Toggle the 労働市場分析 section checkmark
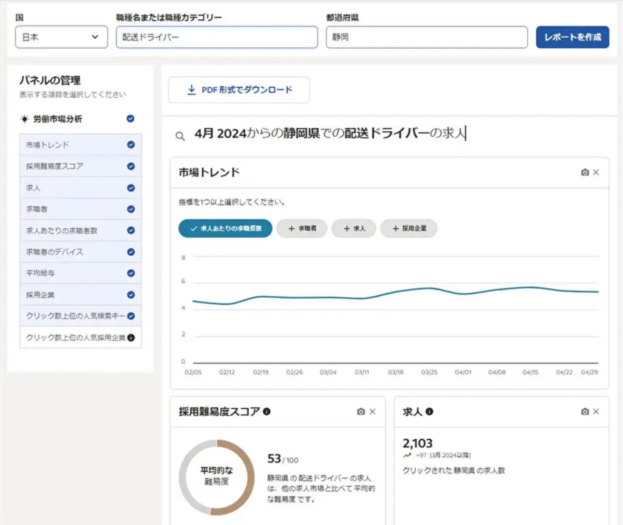This screenshot has width=623, height=525. 130,118
